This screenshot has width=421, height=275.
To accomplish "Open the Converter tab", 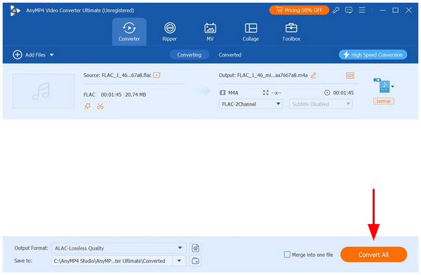I will click(129, 32).
